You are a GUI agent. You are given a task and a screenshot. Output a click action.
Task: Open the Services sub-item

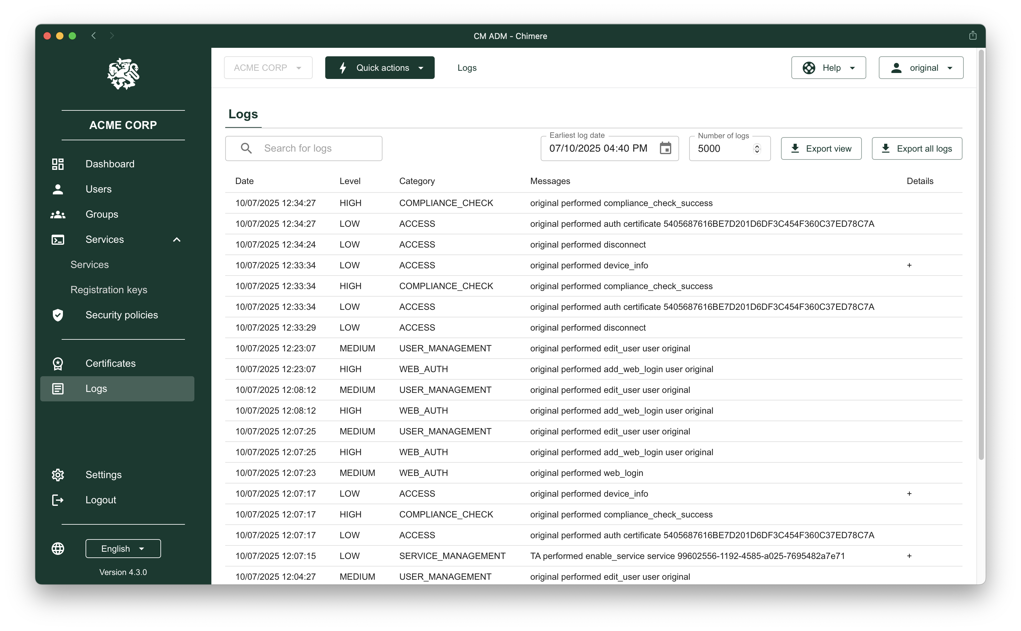(89, 265)
